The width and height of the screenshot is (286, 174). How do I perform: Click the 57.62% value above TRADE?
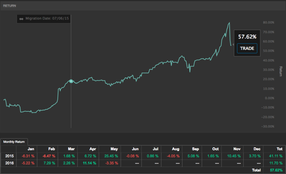pos(247,37)
